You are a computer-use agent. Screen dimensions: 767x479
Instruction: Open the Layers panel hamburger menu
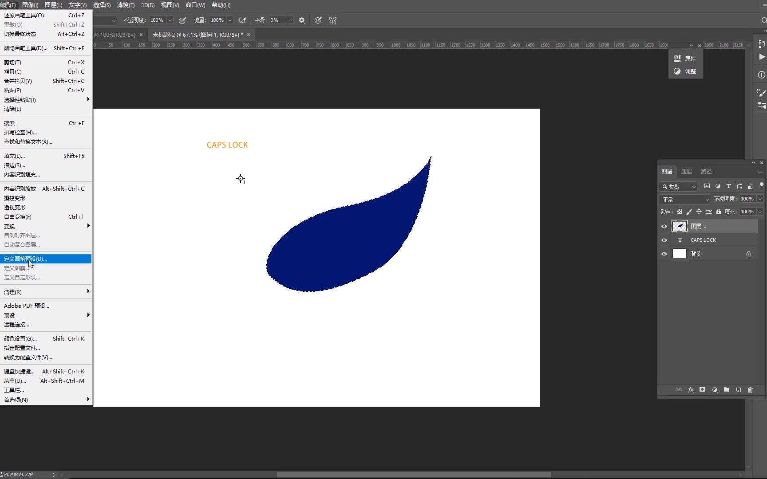(x=760, y=171)
